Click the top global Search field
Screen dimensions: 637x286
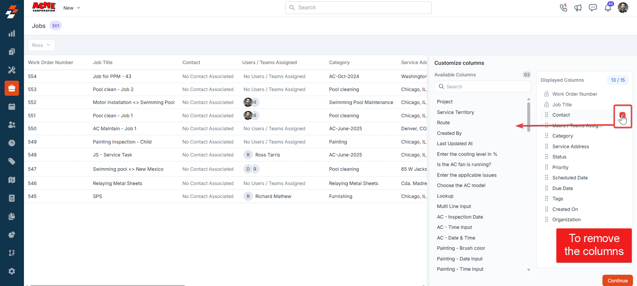click(358, 8)
